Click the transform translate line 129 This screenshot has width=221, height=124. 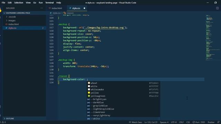[86, 66]
